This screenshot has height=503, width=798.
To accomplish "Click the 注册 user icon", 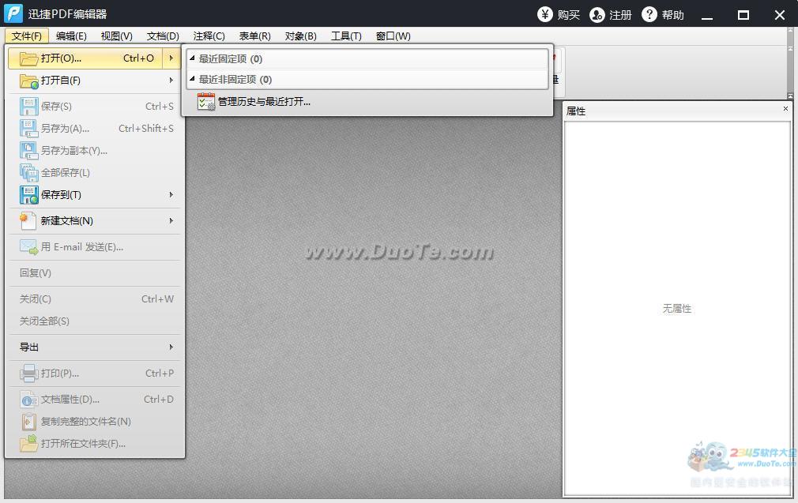I will point(597,15).
